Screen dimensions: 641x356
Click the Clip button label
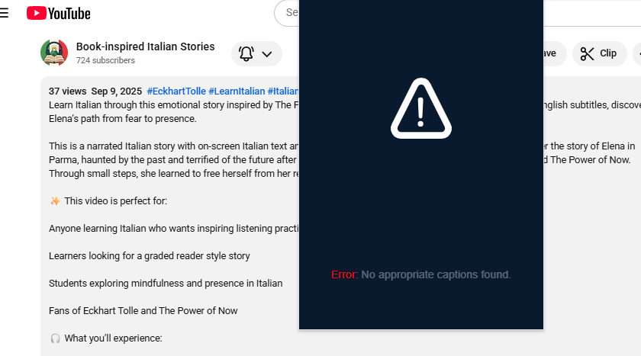point(608,53)
